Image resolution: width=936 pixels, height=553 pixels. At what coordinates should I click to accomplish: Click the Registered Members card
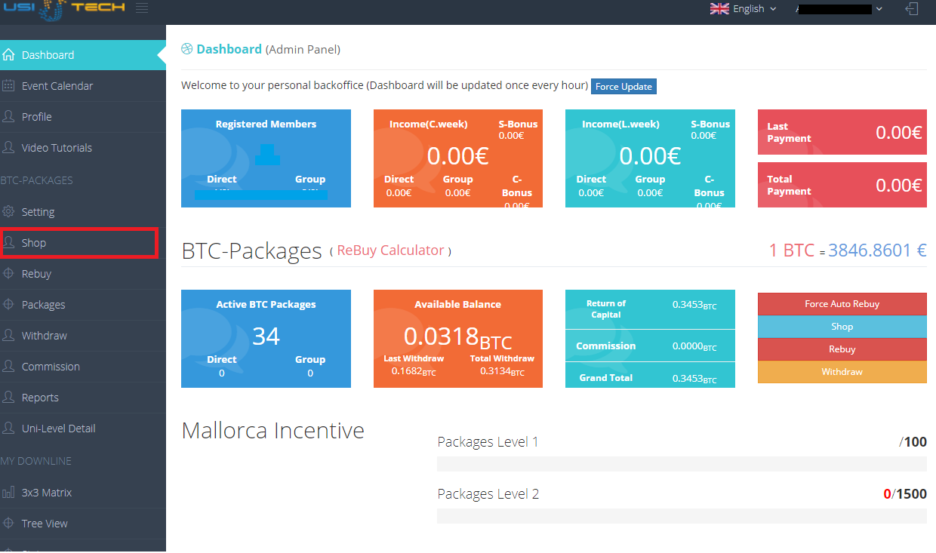point(266,158)
